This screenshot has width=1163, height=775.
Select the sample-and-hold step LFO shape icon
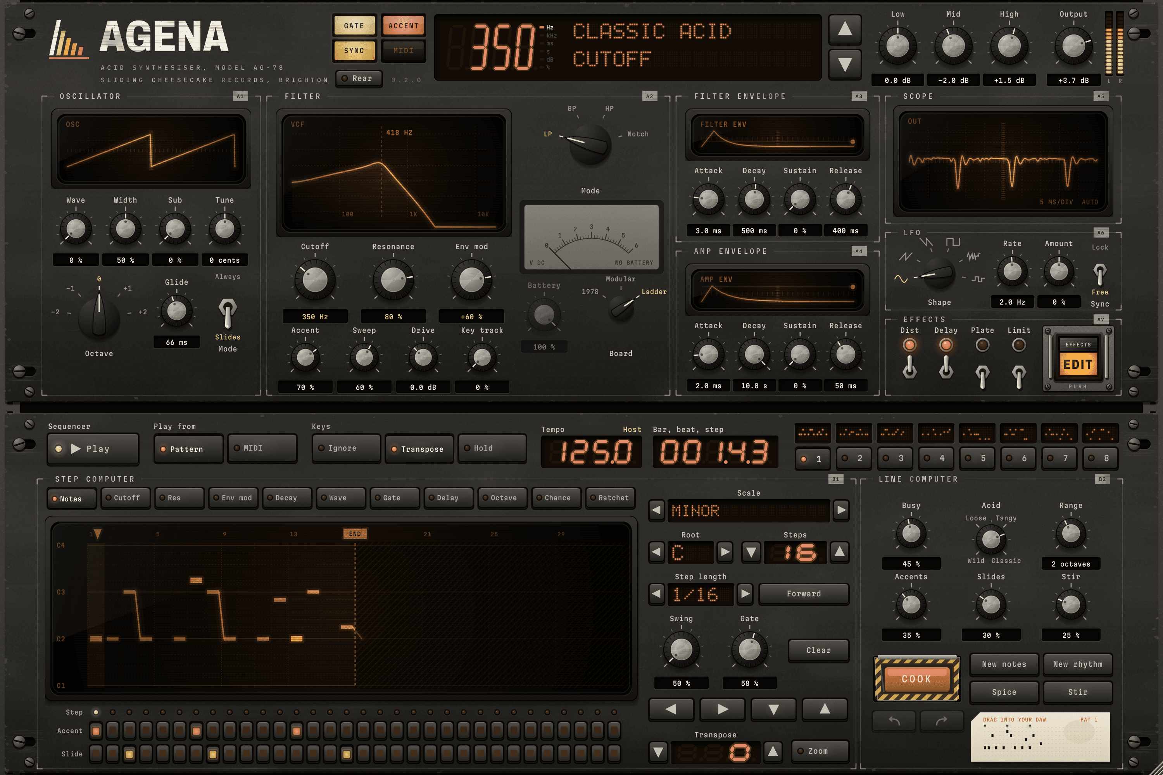click(978, 279)
